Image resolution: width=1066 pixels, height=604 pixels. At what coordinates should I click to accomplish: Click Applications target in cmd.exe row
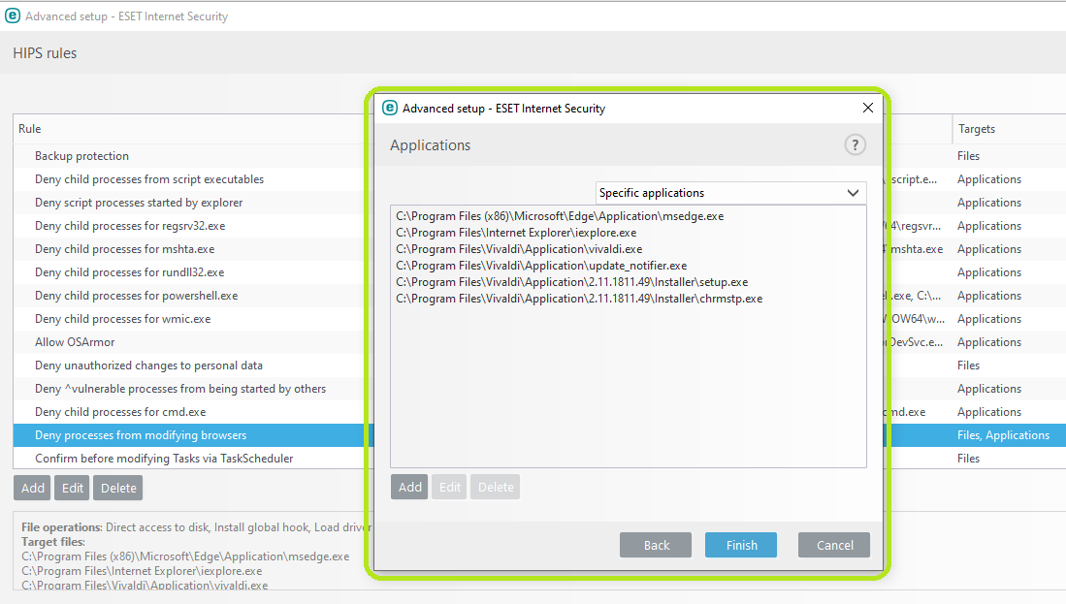tap(989, 412)
